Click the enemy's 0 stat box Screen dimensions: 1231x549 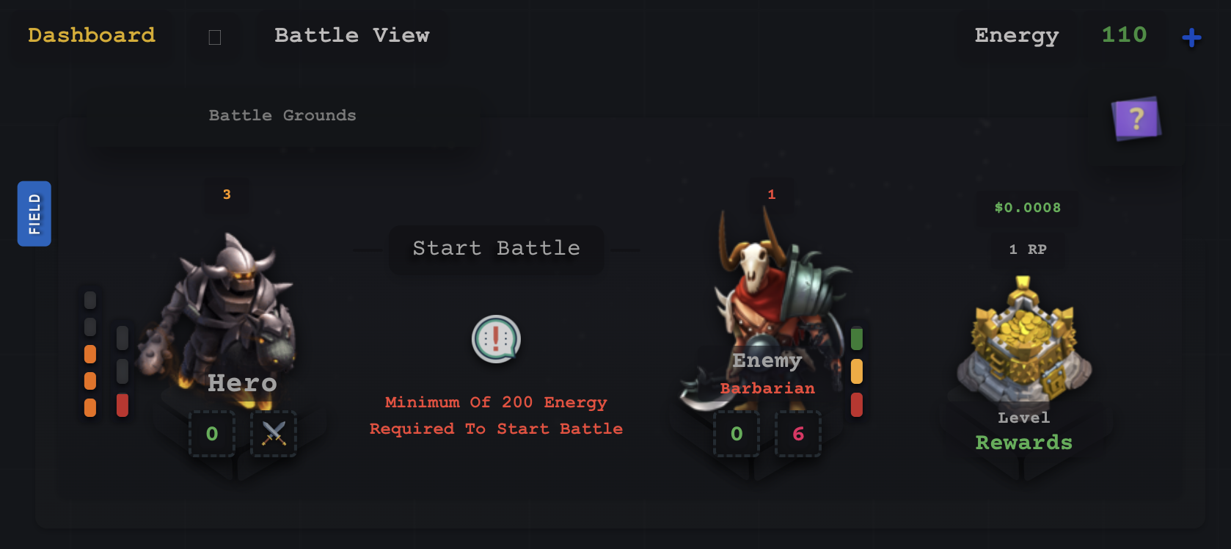(x=737, y=434)
